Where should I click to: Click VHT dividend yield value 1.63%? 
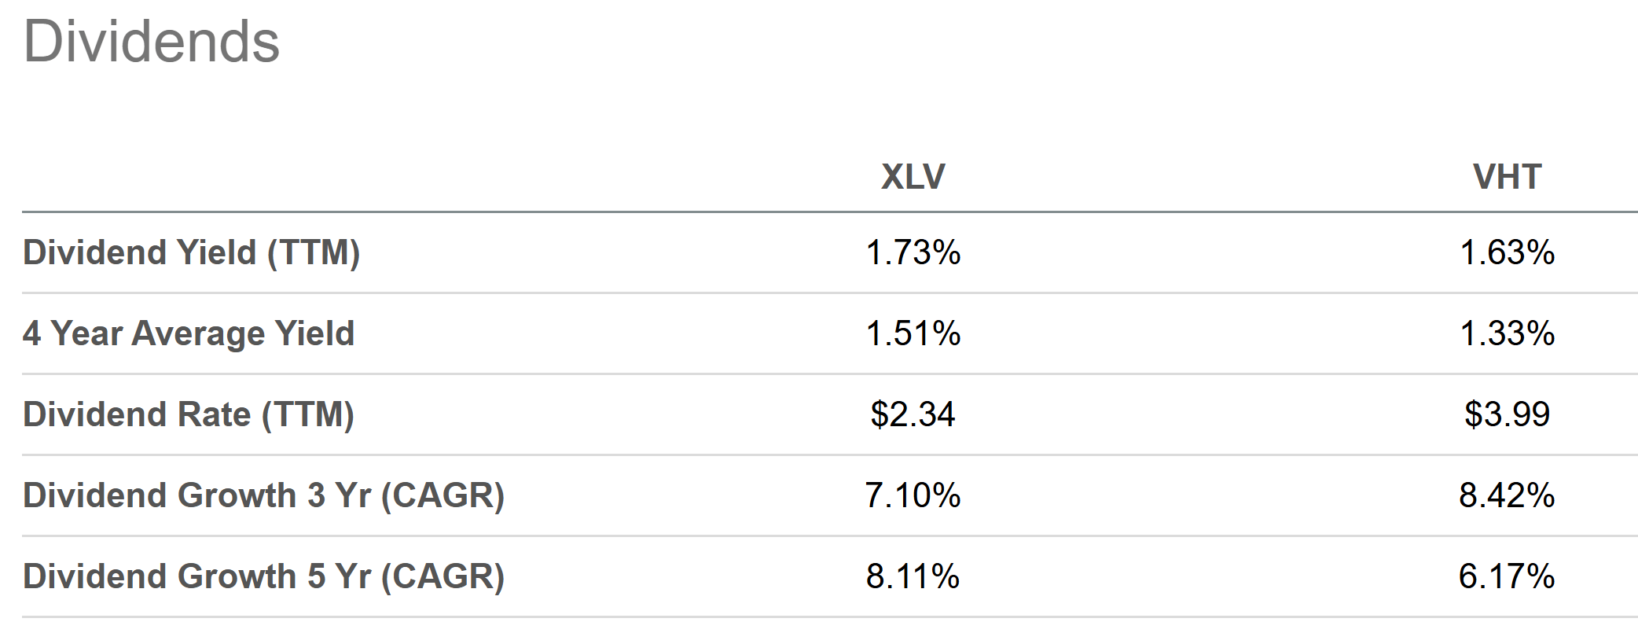[1507, 252]
